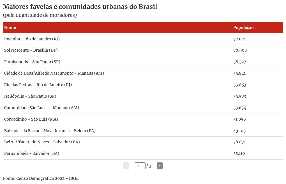Click Coroadinho - São Luís entry
Image resolution: width=286 pixels, height=184 pixels.
point(31,119)
